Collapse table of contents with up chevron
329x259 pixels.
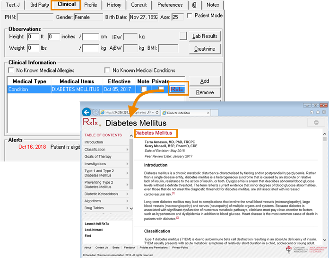pyautogui.click(x=131, y=136)
